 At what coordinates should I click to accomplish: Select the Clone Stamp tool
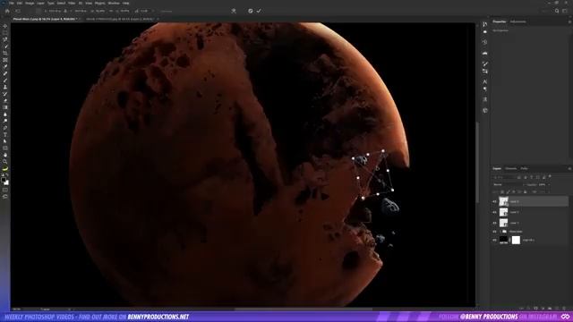tap(5, 88)
